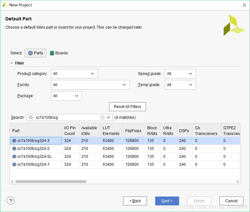
Task: Sort by LUT Elements column
Action: [x=112, y=131]
